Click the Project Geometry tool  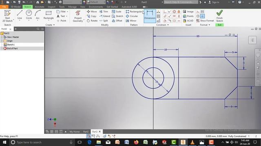coord(78,16)
